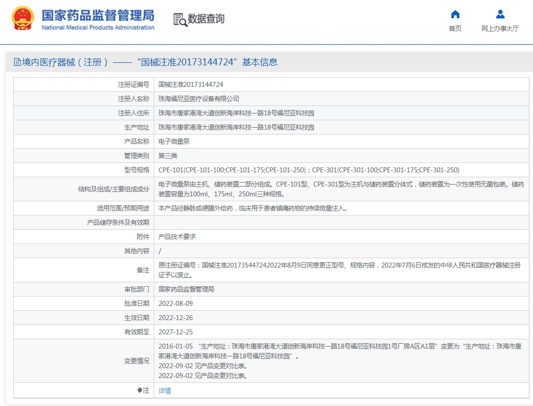Click the home icon above 首页
Viewport: 533px width, 406px height.
[455, 14]
